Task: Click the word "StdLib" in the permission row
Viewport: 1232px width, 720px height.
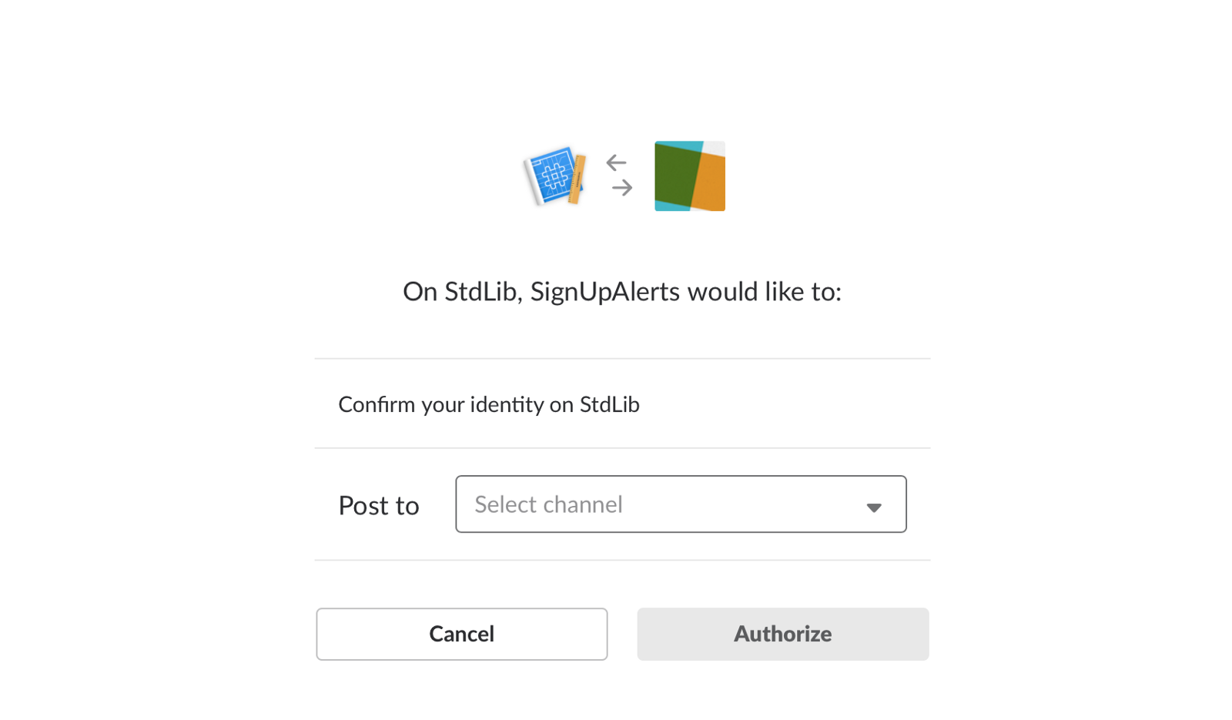Action: [x=609, y=404]
